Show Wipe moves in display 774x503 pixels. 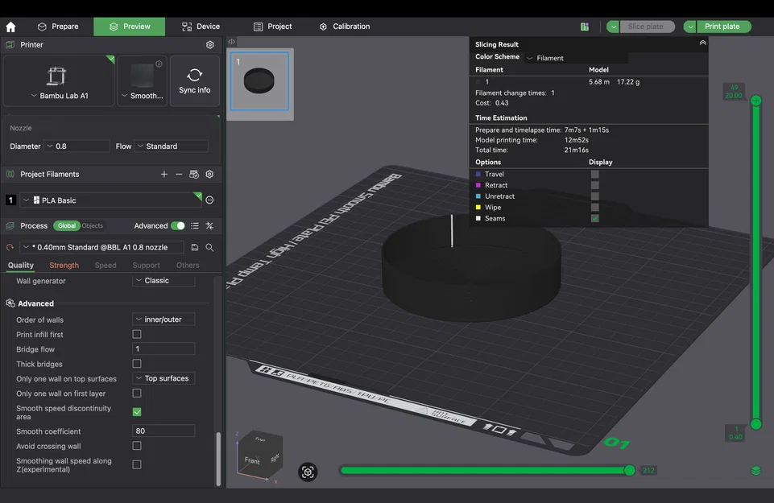coord(595,207)
